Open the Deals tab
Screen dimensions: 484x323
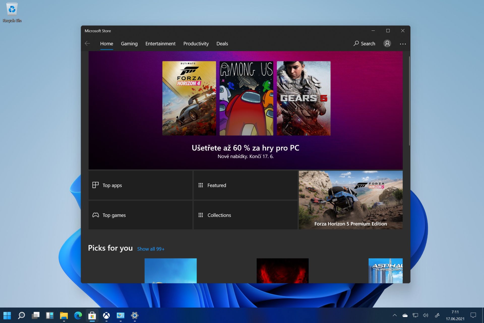(222, 43)
